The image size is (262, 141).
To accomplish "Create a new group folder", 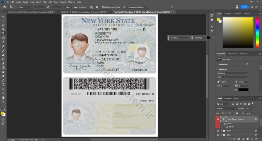I will (x=247, y=139).
